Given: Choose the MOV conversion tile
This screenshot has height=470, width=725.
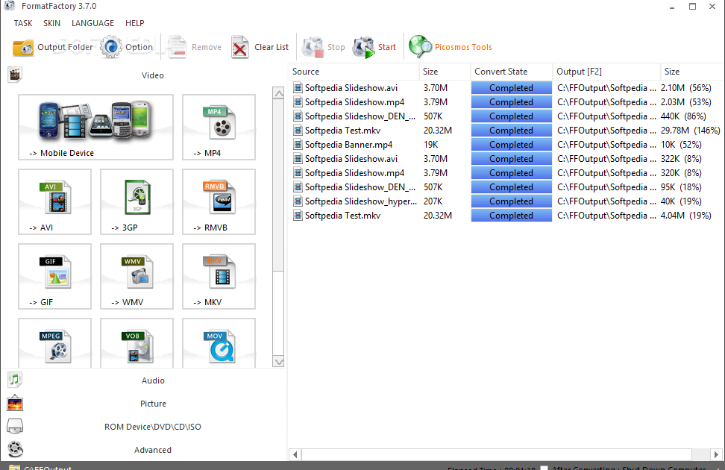Looking at the screenshot, I should tap(219, 343).
